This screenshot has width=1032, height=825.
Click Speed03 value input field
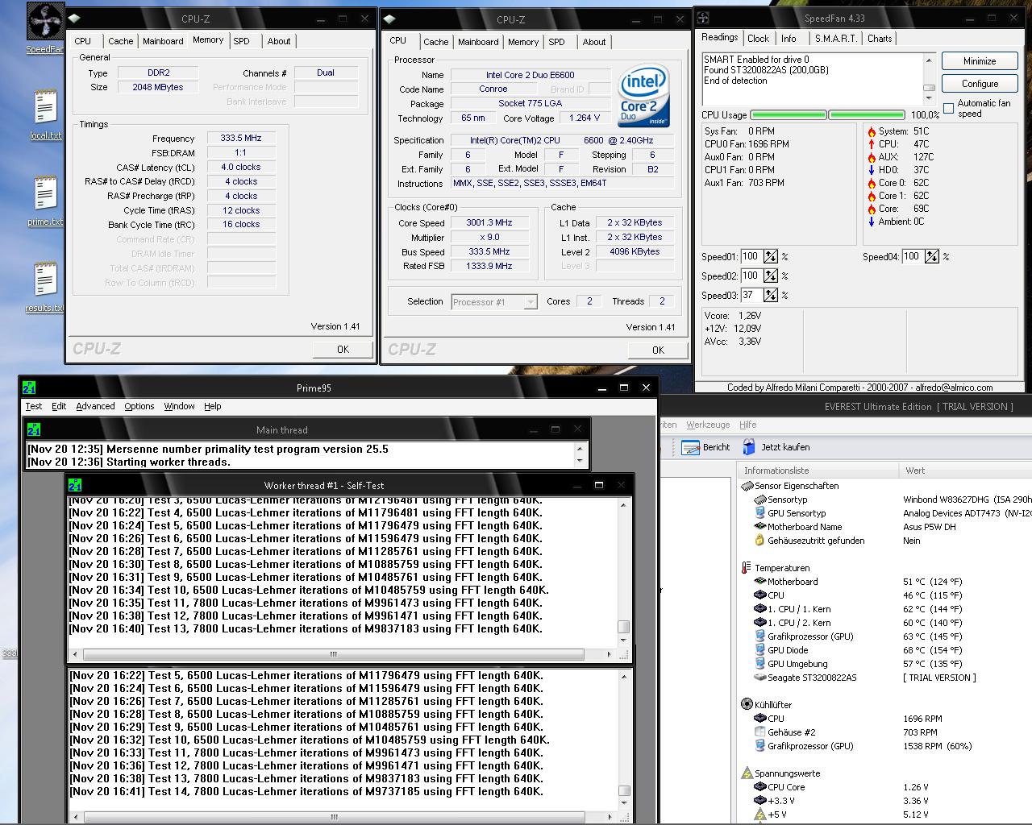(751, 296)
